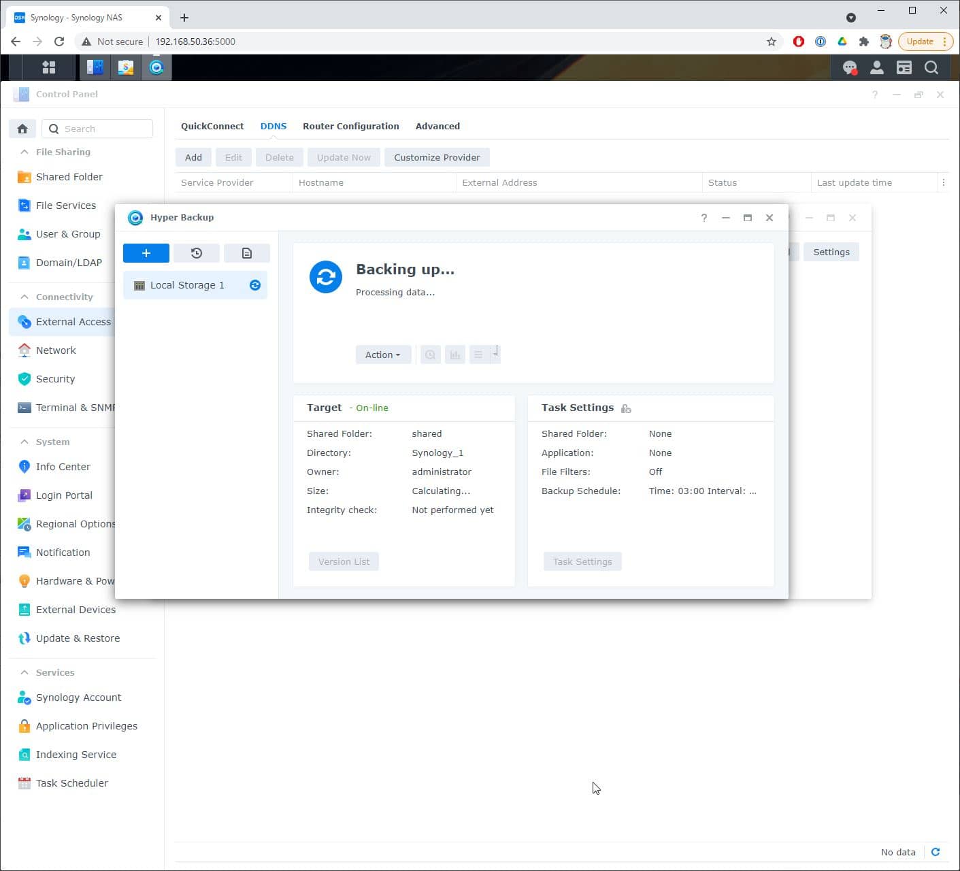The width and height of the screenshot is (960, 871).
Task: Open the Hyper Backup log icon
Action: 247,253
